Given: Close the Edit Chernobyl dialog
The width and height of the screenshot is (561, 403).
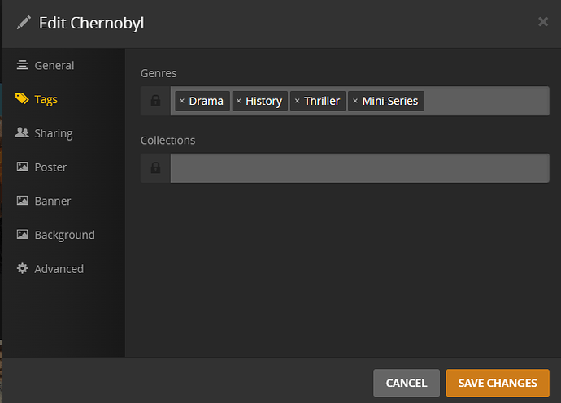Looking at the screenshot, I should 543,21.
